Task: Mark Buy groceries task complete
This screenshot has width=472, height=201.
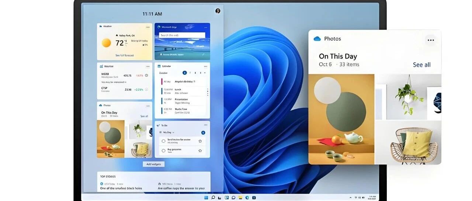Action: point(163,150)
